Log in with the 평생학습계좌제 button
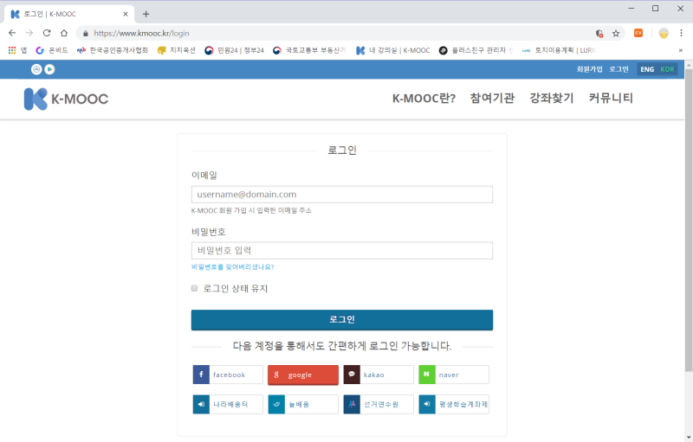The image size is (693, 442). pyautogui.click(x=454, y=404)
